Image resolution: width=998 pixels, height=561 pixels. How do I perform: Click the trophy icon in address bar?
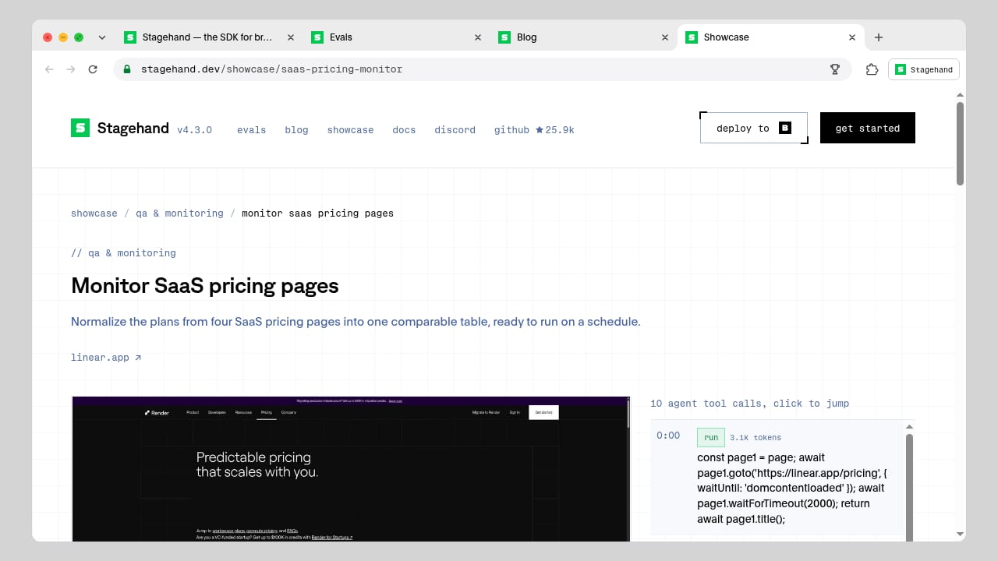click(x=835, y=69)
